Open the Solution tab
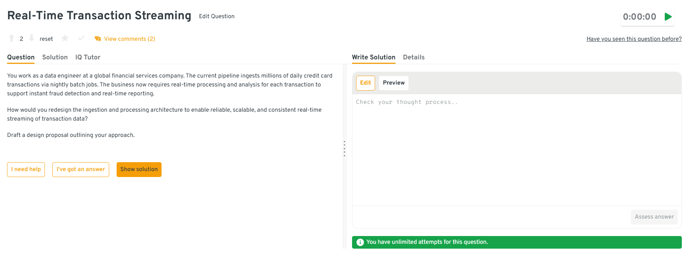690x262 pixels. [55, 57]
